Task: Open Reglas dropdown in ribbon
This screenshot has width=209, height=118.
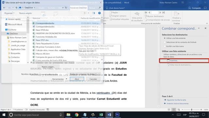Action: (114, 12)
